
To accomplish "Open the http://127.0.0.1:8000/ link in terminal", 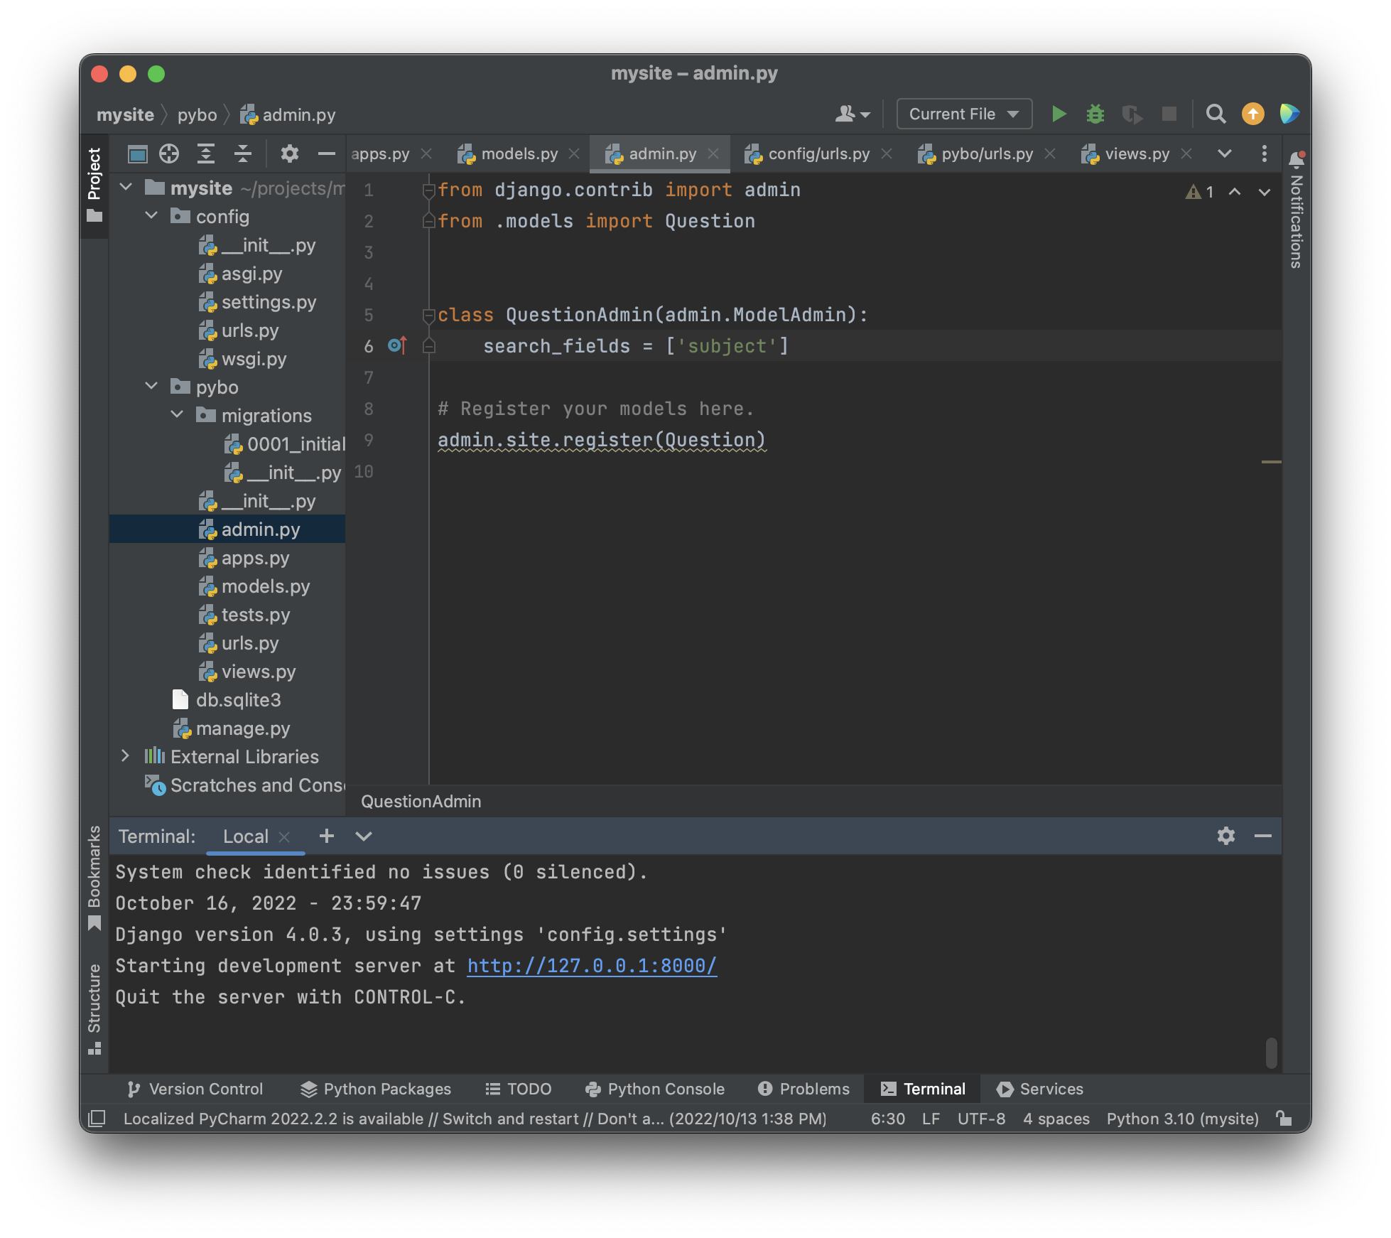I will 591,966.
